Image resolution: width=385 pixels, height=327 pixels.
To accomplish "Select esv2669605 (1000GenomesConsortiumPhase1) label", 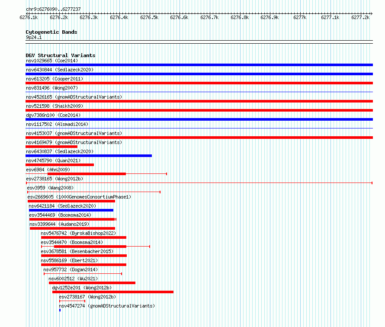I will (79, 197).
